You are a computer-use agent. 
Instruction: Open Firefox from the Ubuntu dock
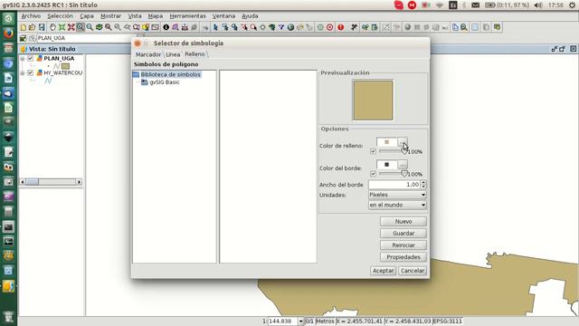(8, 34)
